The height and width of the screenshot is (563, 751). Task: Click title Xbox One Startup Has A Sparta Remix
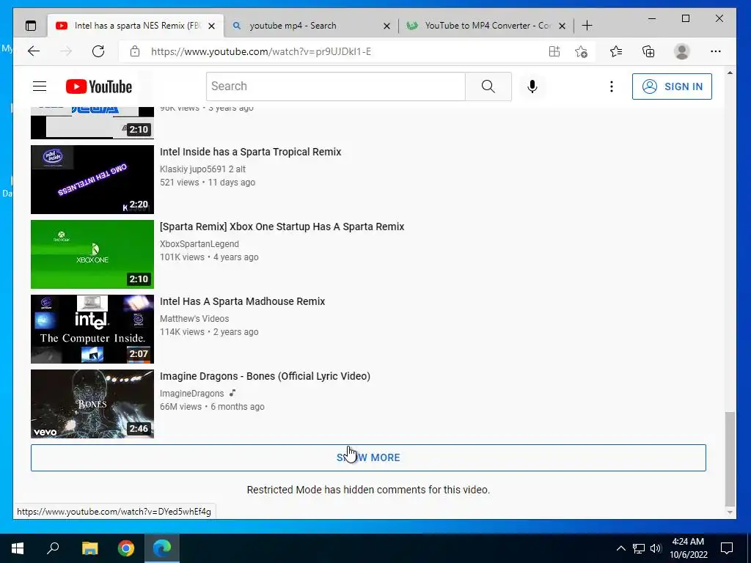pyautogui.click(x=282, y=227)
